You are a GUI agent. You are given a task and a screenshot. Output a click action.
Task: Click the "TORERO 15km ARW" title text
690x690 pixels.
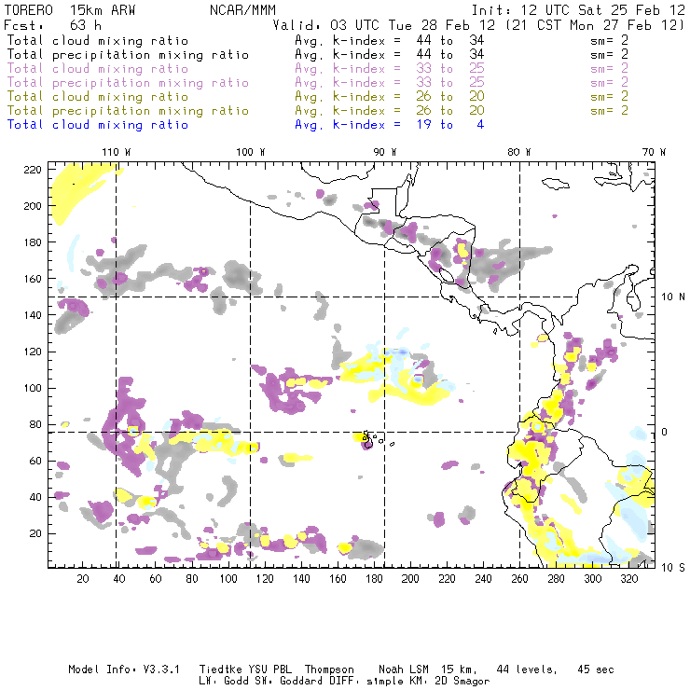(x=70, y=10)
